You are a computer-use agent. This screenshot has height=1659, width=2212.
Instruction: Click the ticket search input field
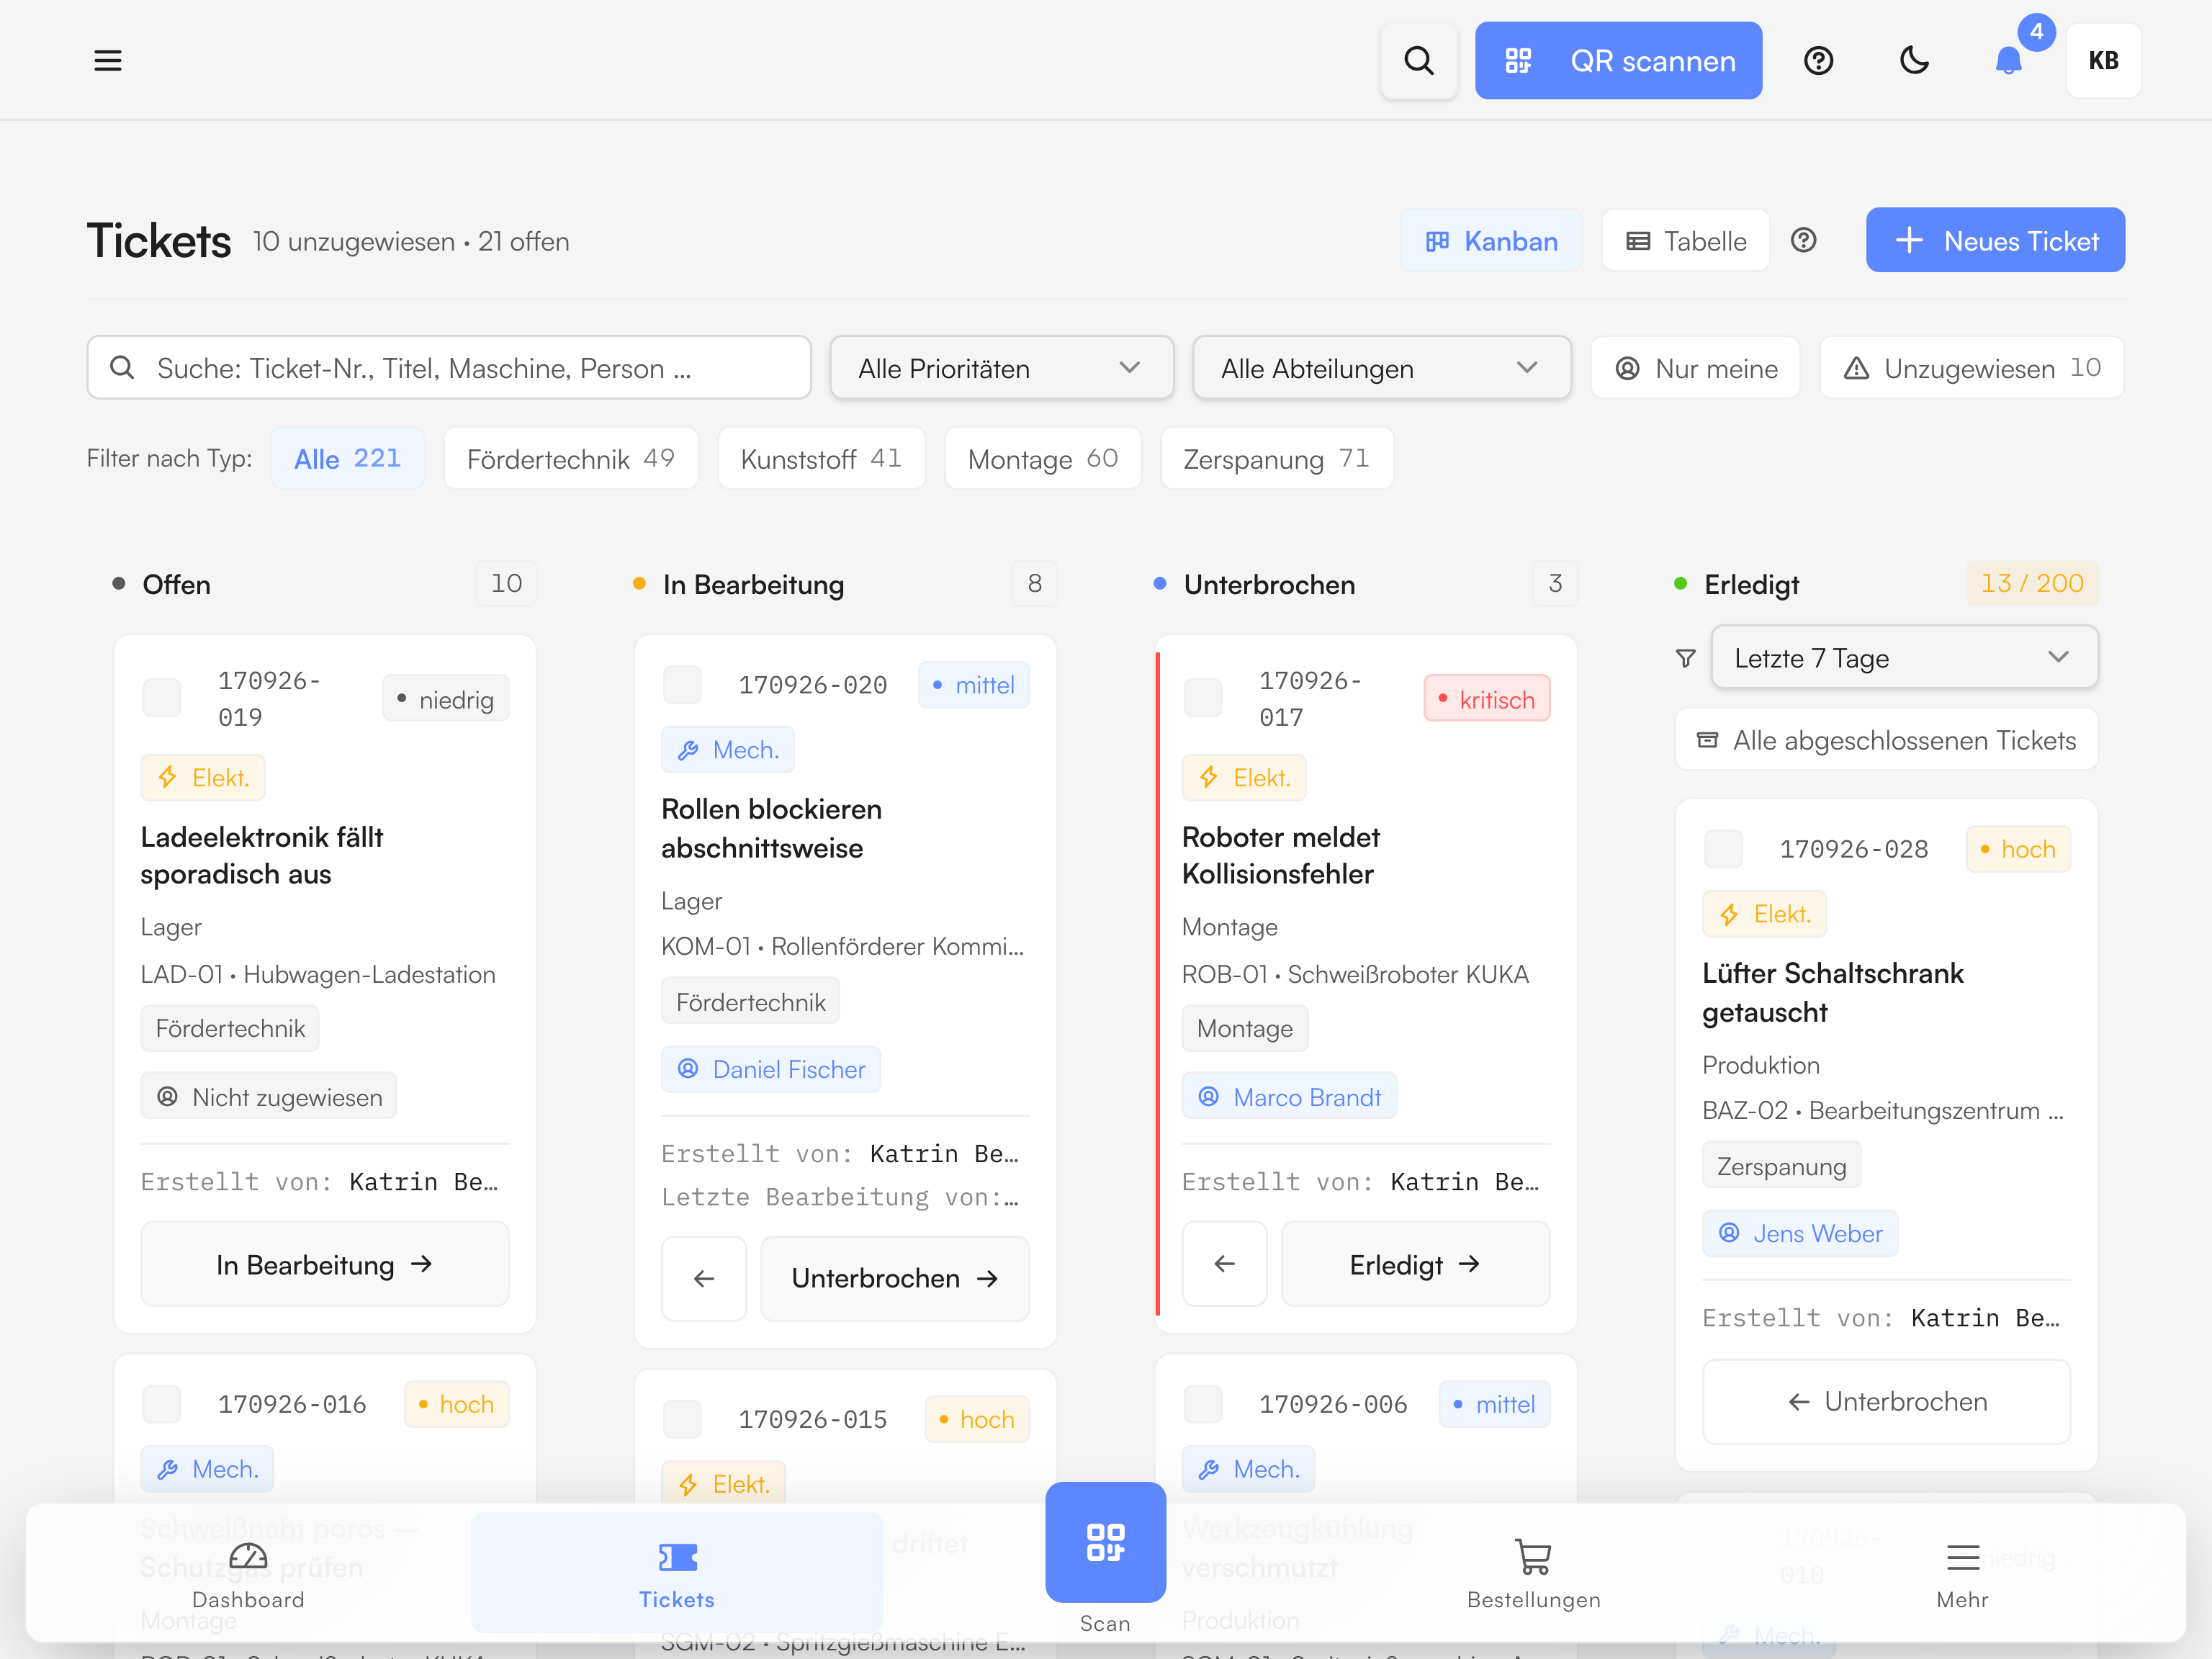point(449,368)
